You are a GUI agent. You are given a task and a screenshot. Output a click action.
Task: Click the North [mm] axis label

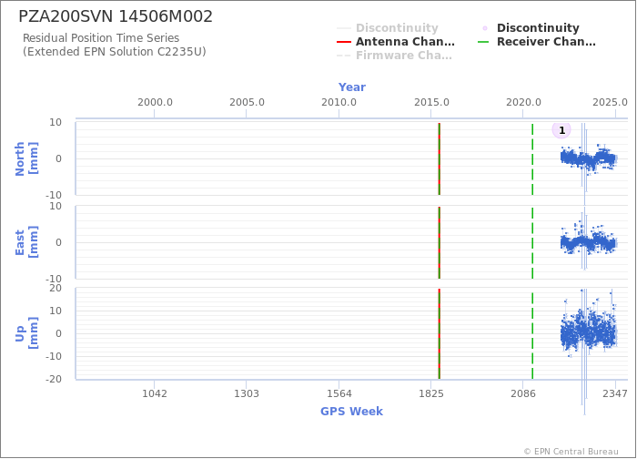26,159
